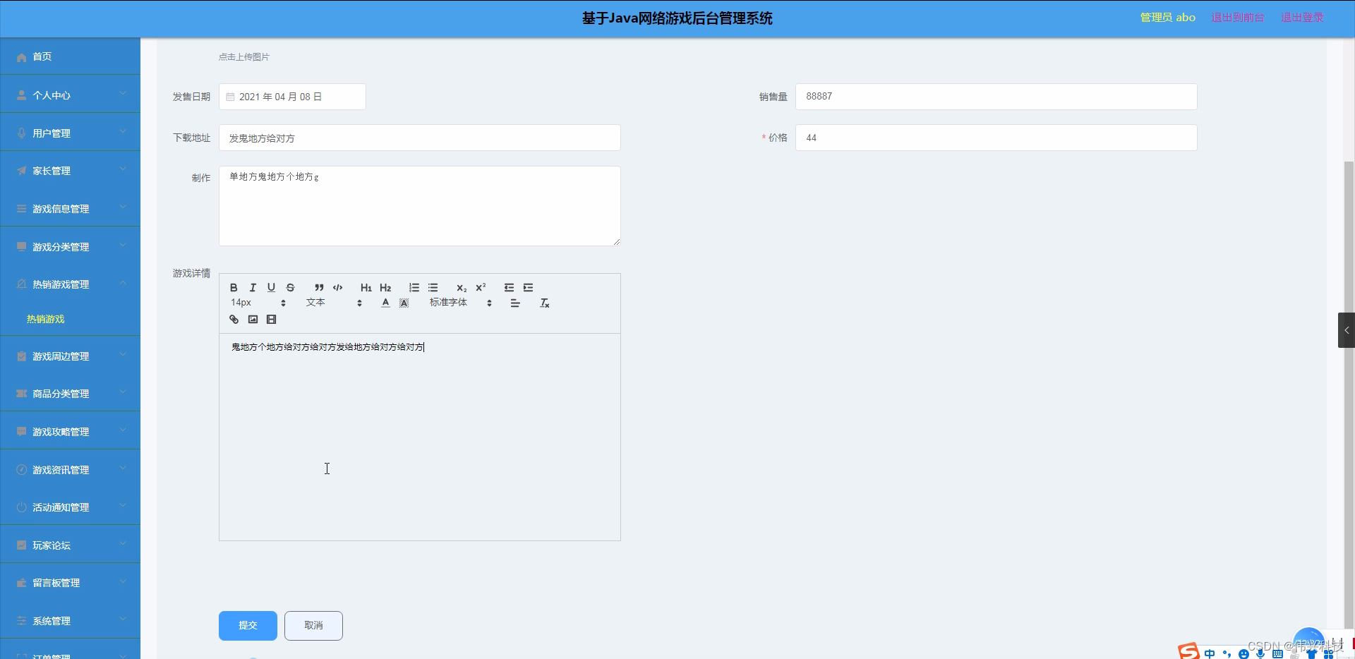The height and width of the screenshot is (659, 1355).
Task: Create a bulleted list
Action: pyautogui.click(x=433, y=288)
